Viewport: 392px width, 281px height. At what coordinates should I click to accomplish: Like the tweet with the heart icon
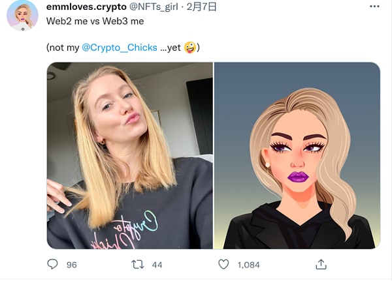click(223, 264)
